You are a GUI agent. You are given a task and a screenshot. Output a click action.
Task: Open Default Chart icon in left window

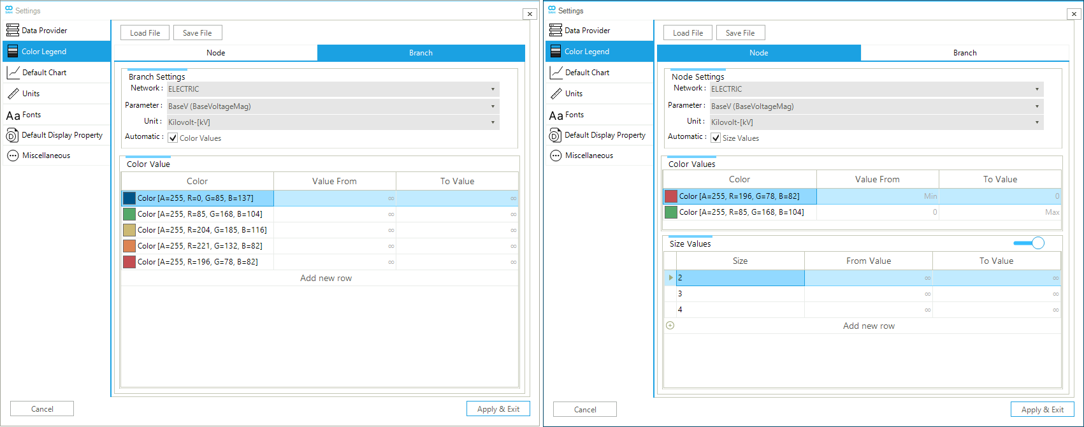coord(13,72)
